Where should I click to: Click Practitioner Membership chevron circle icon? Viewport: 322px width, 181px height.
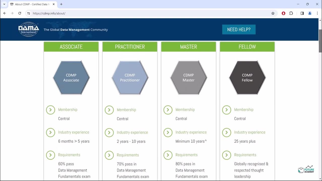tap(109, 110)
